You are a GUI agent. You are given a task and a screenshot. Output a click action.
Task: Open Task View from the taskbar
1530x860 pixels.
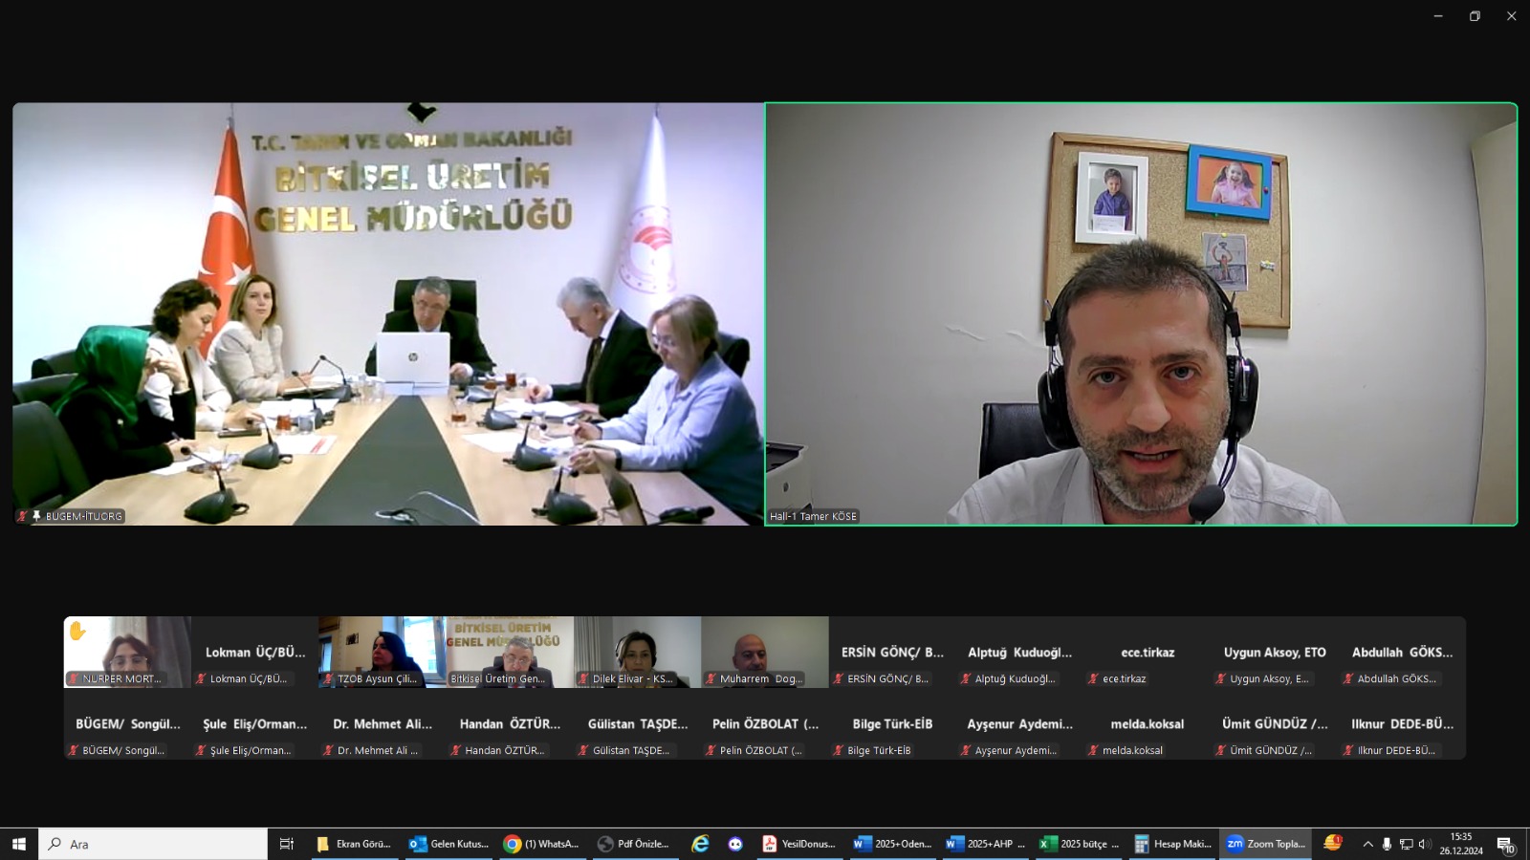click(286, 844)
